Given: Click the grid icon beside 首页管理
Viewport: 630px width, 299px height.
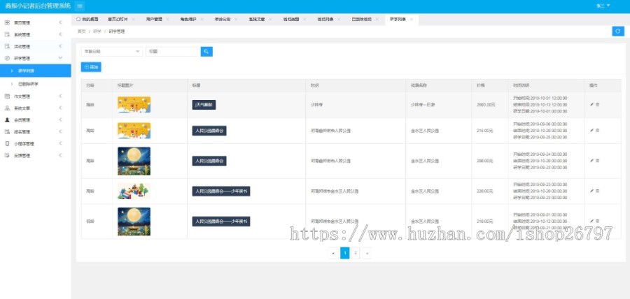Looking at the screenshot, I should (7, 23).
